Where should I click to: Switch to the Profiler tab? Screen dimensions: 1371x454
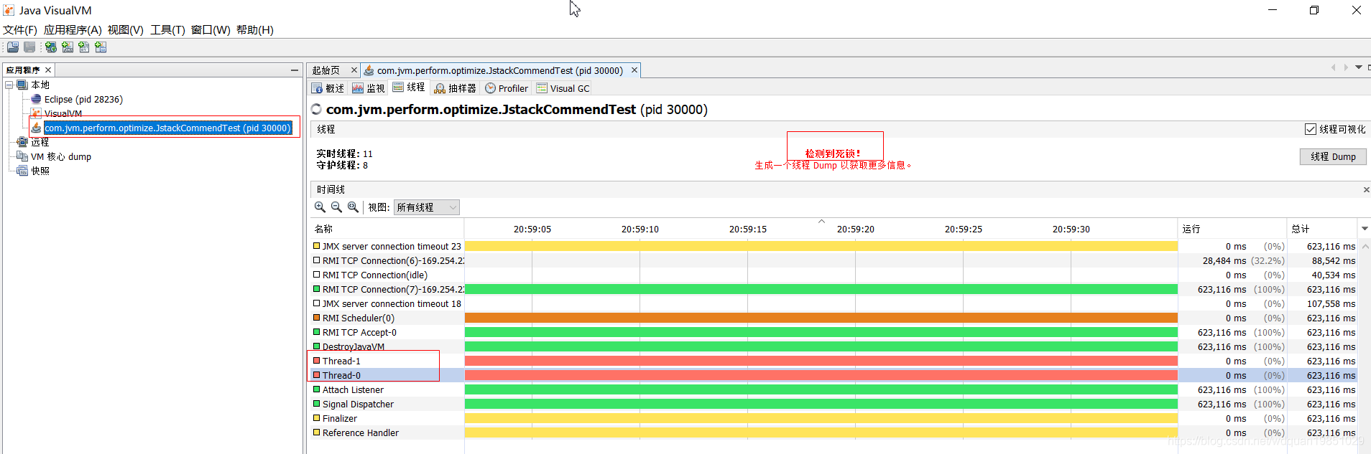tap(507, 88)
